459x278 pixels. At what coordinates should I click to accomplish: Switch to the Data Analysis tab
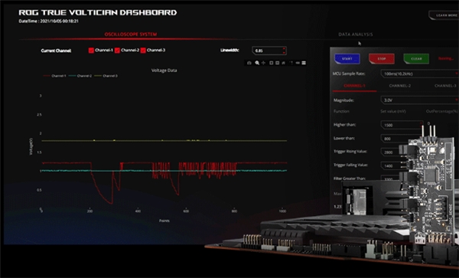[x=356, y=34]
